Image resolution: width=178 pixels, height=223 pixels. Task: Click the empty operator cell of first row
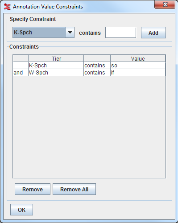21,66
